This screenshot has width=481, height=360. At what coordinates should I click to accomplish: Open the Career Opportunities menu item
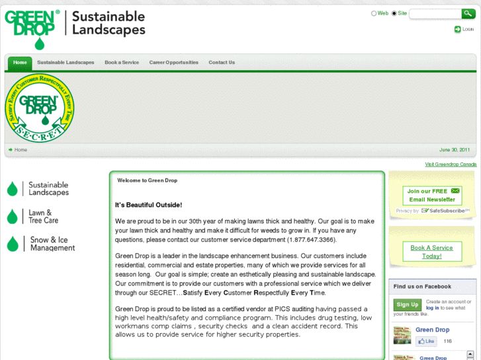tap(173, 63)
